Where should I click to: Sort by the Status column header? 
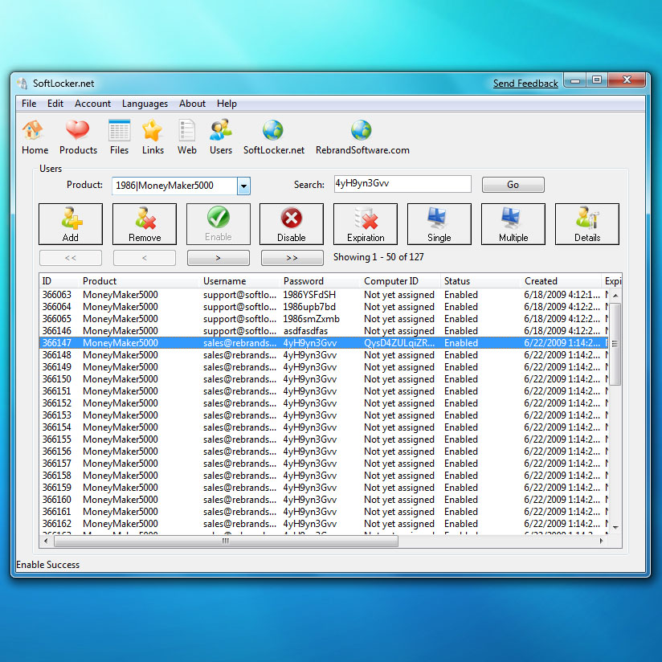click(x=480, y=281)
